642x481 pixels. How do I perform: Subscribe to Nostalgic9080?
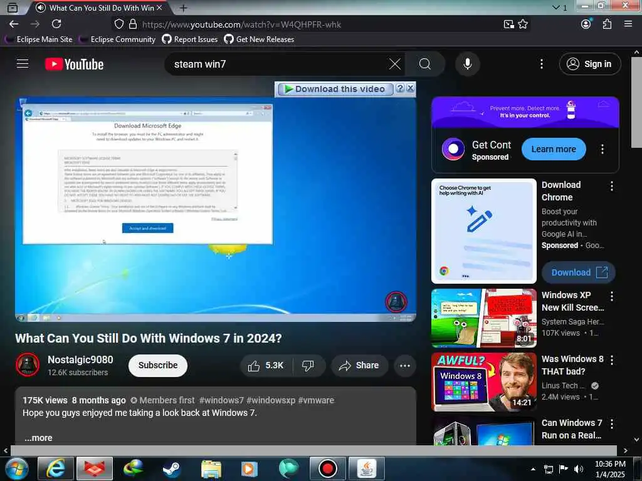[157, 365]
